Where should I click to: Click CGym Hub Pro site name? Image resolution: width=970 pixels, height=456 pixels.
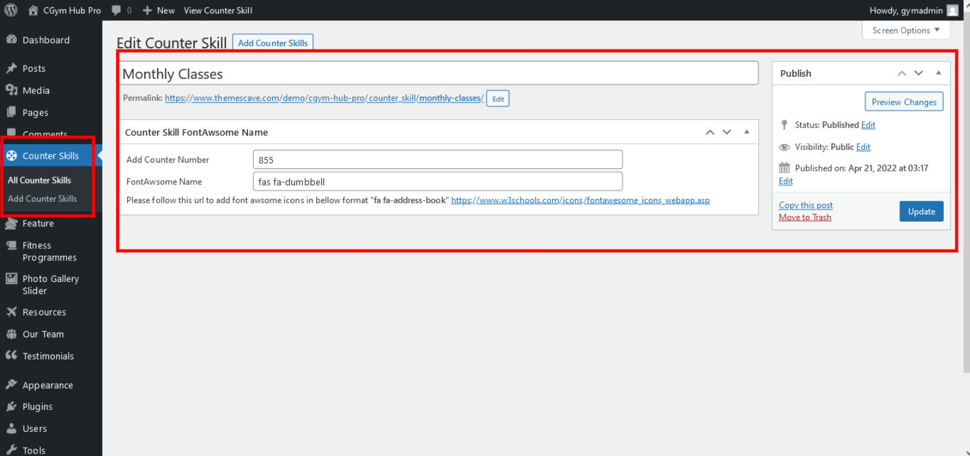73,10
